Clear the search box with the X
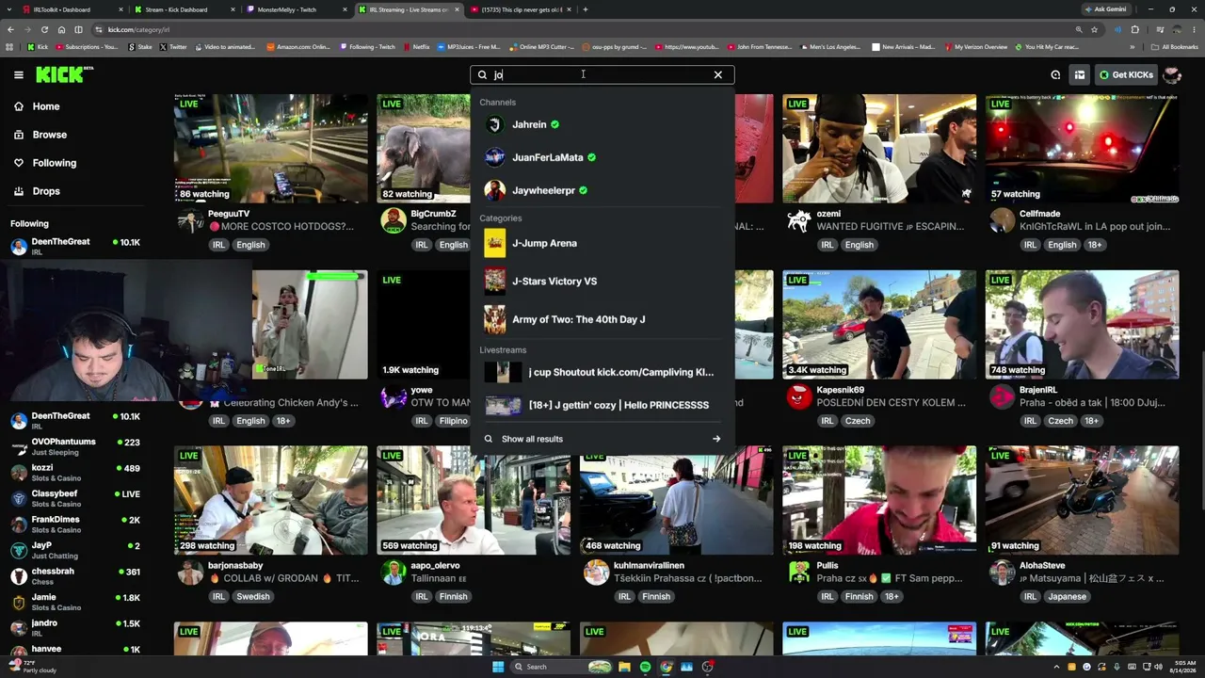The height and width of the screenshot is (678, 1205). pos(718,74)
